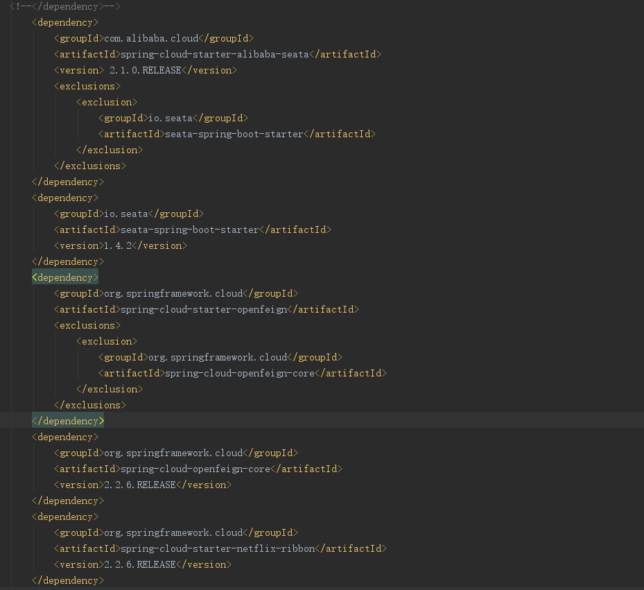Select the spring-cloud-starter-netflix-ribbon artifactId line
This screenshot has height=590, width=644.
tap(220, 549)
